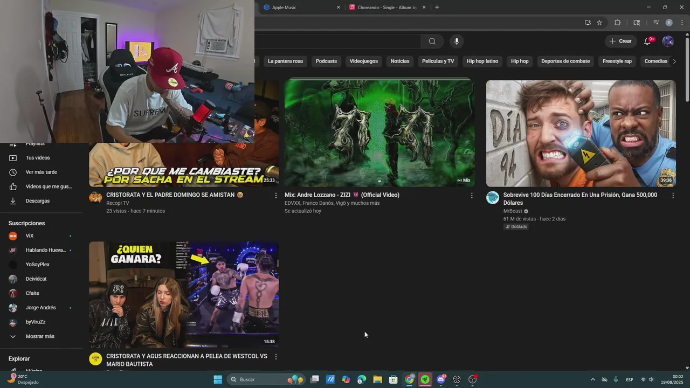
Task: Click the install app icon in address bar
Action: point(588,23)
